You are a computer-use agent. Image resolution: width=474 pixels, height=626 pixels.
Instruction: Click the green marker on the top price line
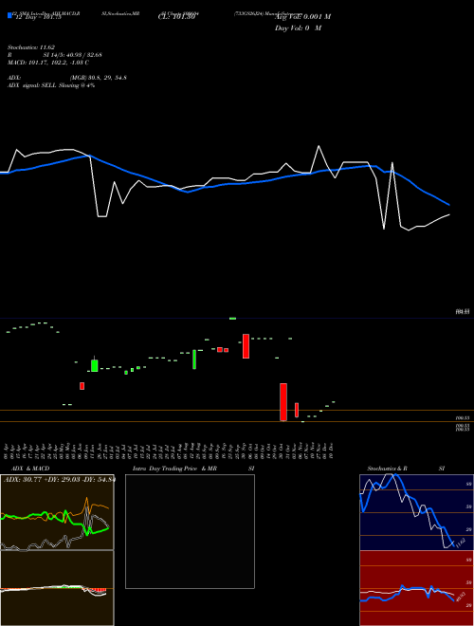pos(232,318)
